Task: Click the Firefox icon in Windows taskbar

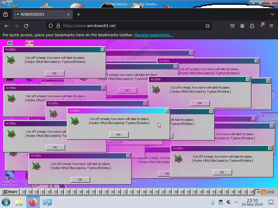Action: coord(33,202)
